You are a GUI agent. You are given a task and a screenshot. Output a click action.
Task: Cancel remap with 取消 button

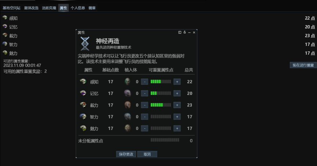(x=147, y=154)
